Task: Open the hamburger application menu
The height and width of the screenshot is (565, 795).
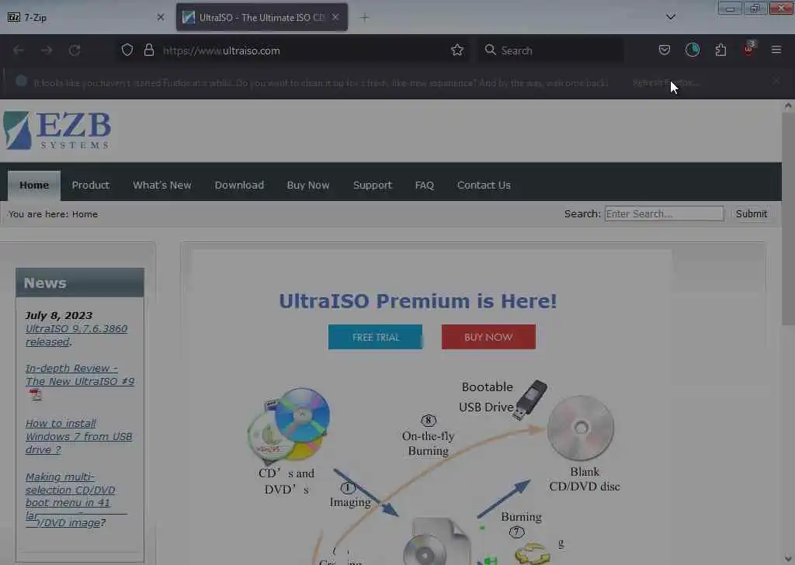Action: click(x=776, y=50)
